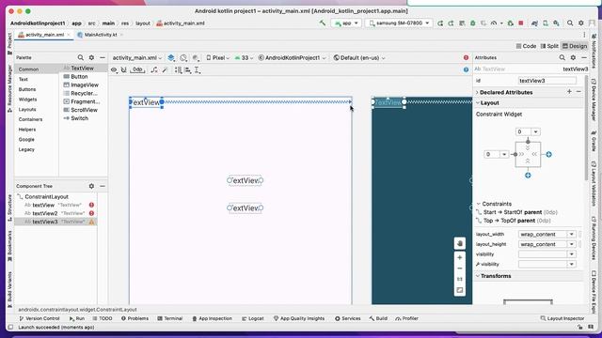Click the guidelines icon in layout toolbar
This screenshot has width=602, height=338.
[198, 69]
